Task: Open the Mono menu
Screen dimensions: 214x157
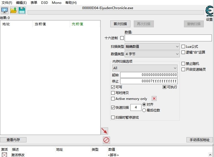Action: pos(57,2)
